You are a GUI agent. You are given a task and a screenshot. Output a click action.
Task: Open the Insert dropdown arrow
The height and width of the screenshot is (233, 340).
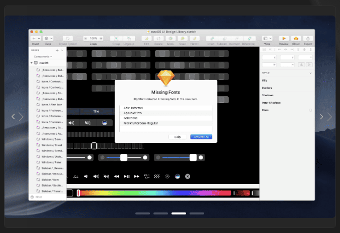tap(39, 39)
